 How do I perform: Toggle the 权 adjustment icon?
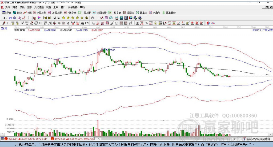click(x=35, y=18)
